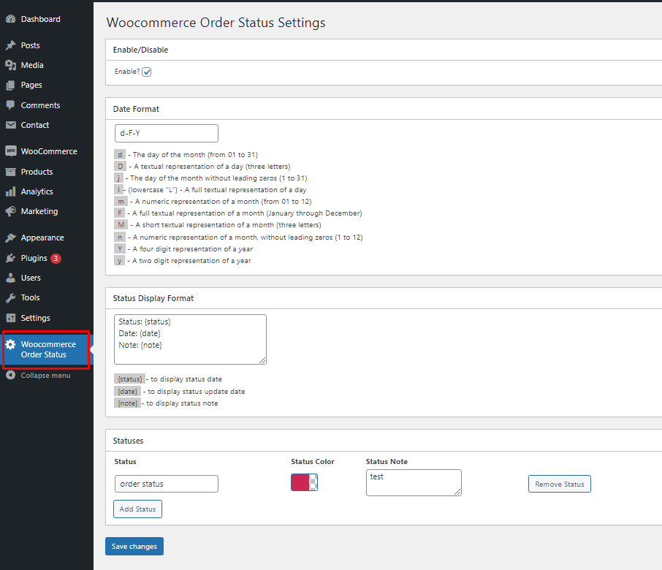Click the Analytics bar chart icon
Viewport: 662px width, 570px height.
(x=10, y=191)
